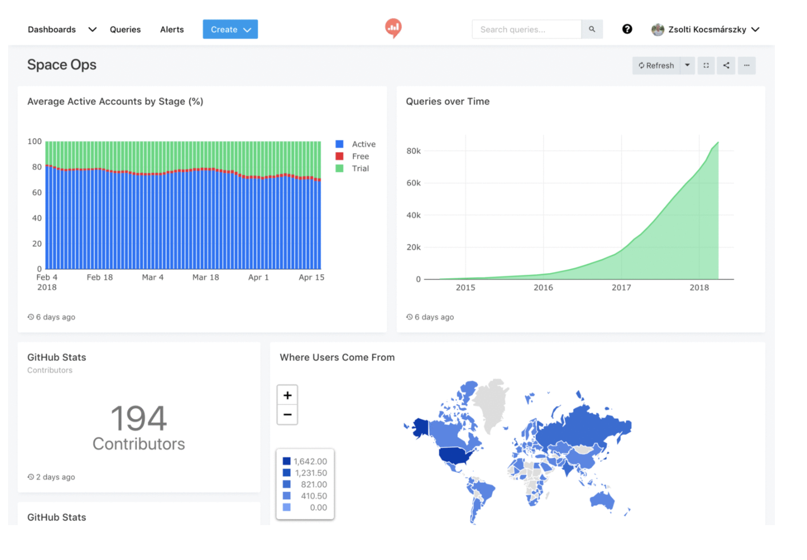The width and height of the screenshot is (807, 560).
Task: Zoom in on the map
Action: pos(287,395)
